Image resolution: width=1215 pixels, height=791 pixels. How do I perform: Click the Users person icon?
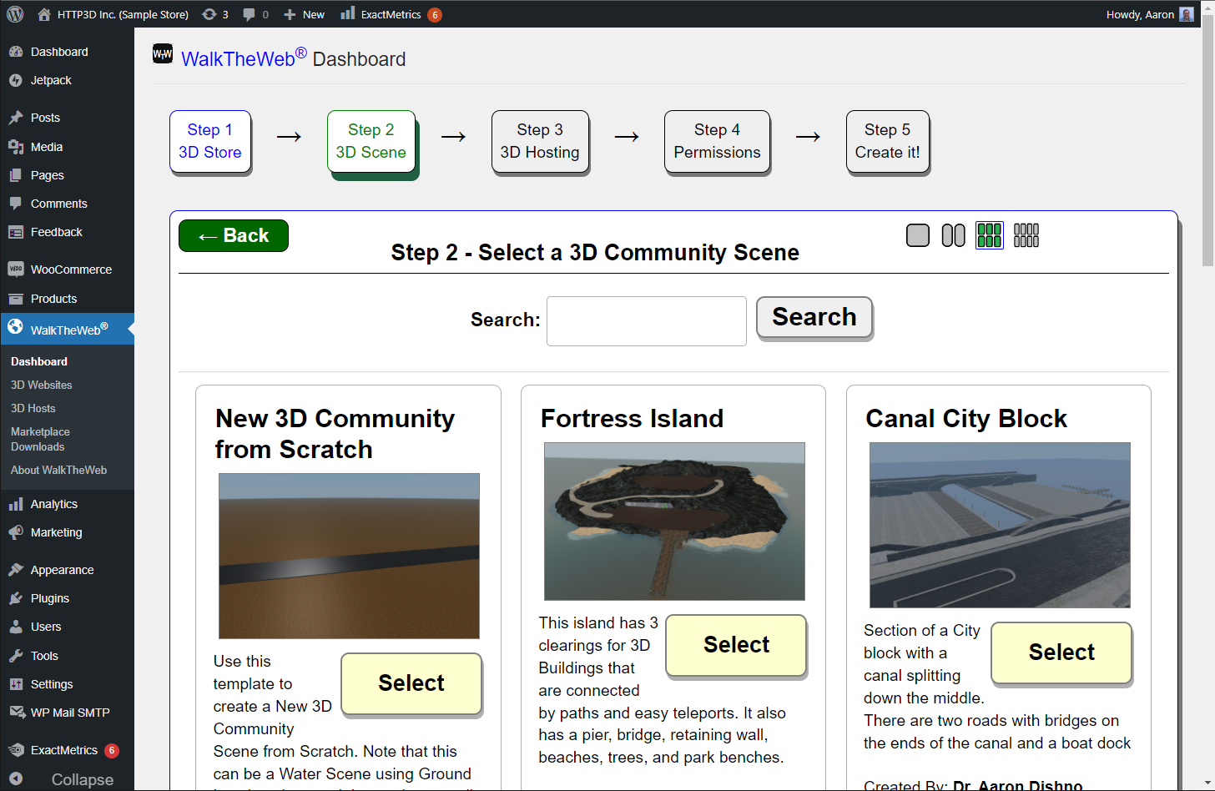(16, 627)
